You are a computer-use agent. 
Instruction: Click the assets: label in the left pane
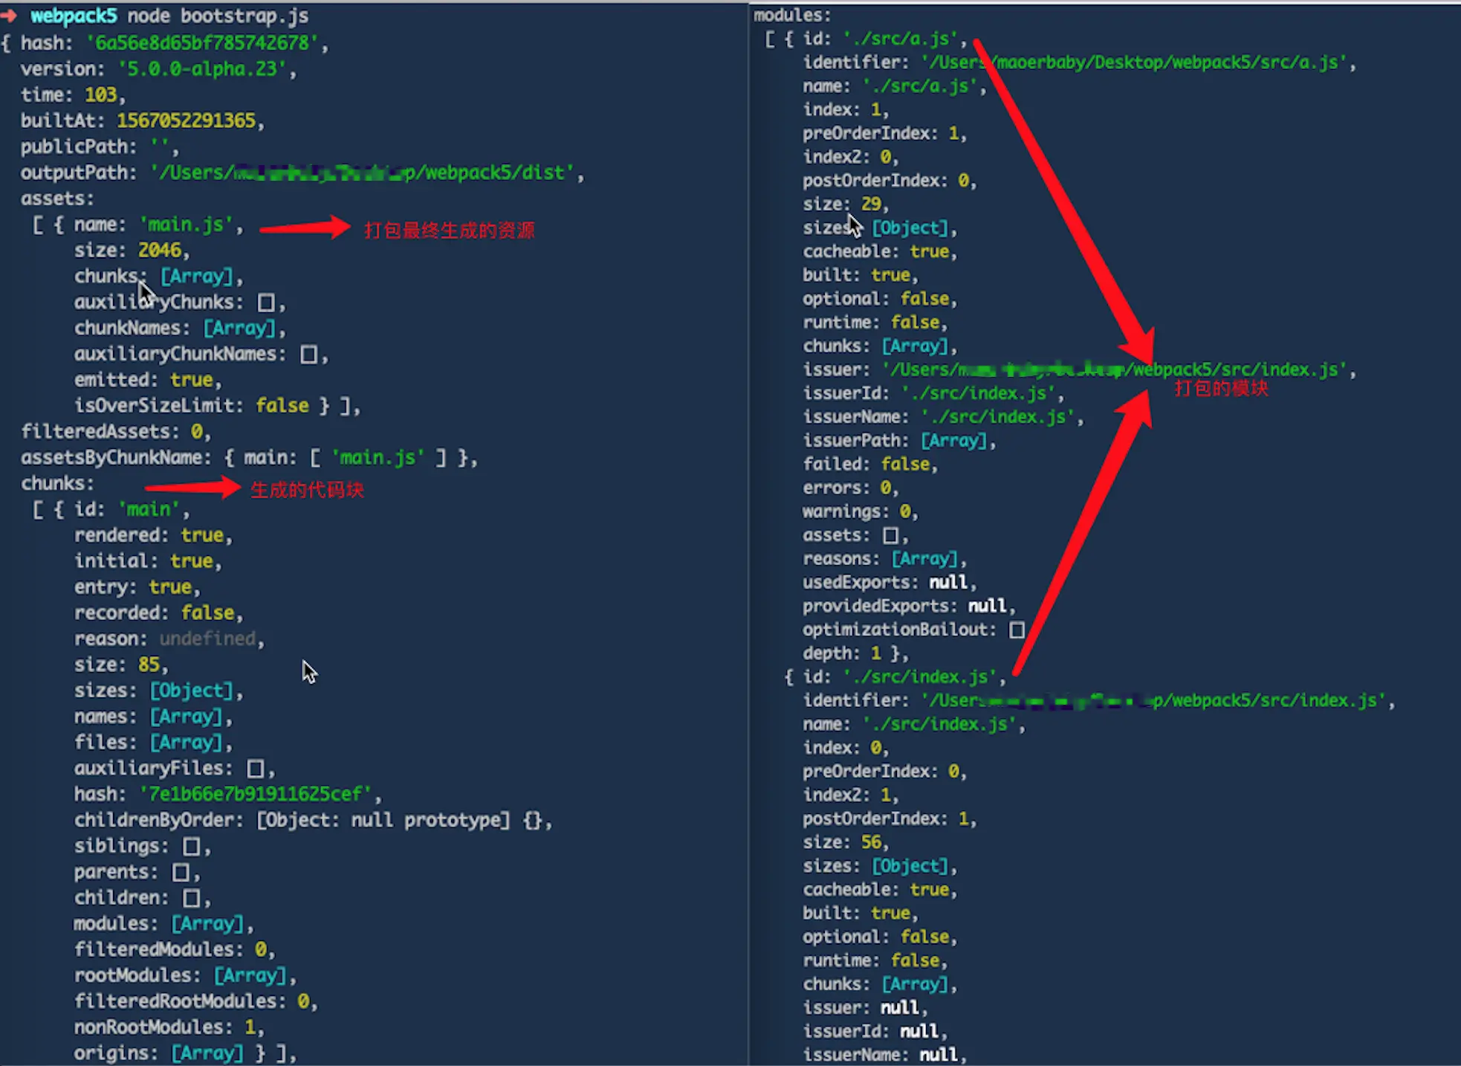pyautogui.click(x=57, y=198)
